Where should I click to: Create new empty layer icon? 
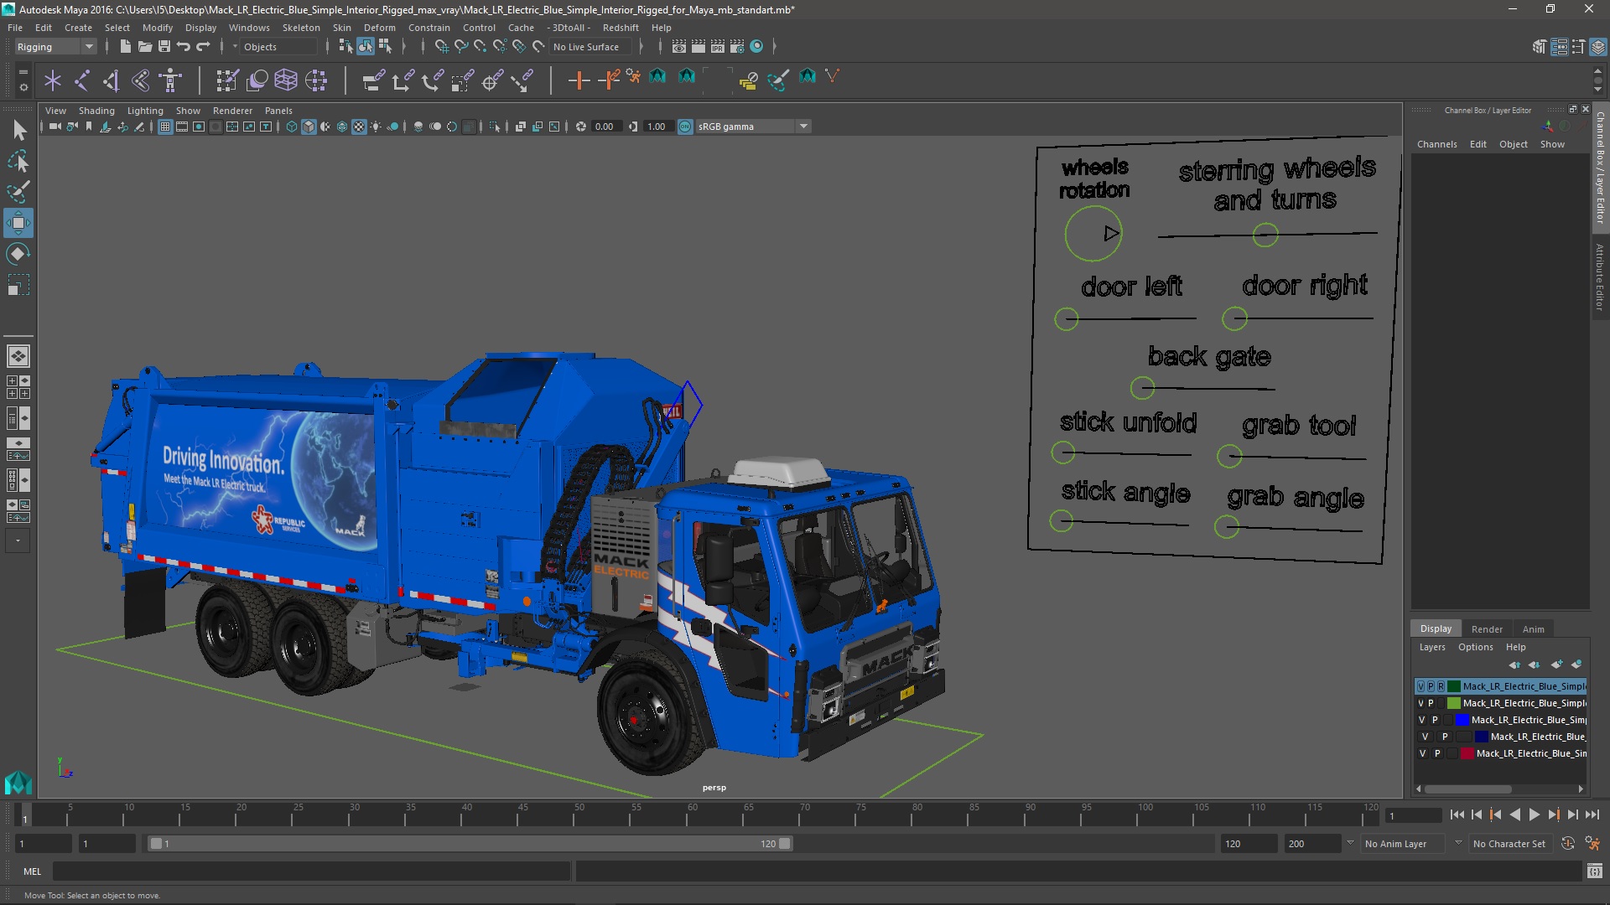click(1556, 665)
